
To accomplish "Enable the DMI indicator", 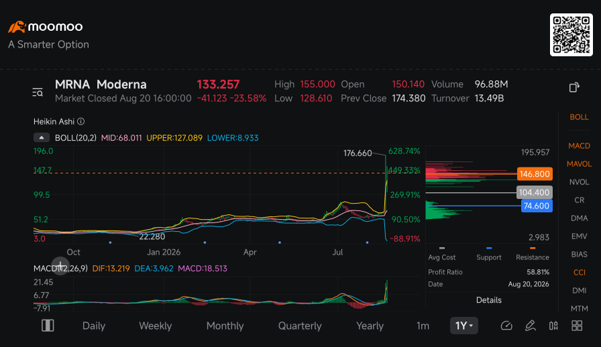I will point(579,290).
